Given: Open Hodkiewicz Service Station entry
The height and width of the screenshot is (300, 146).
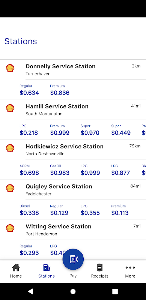Looking at the screenshot, I should pos(65,146).
